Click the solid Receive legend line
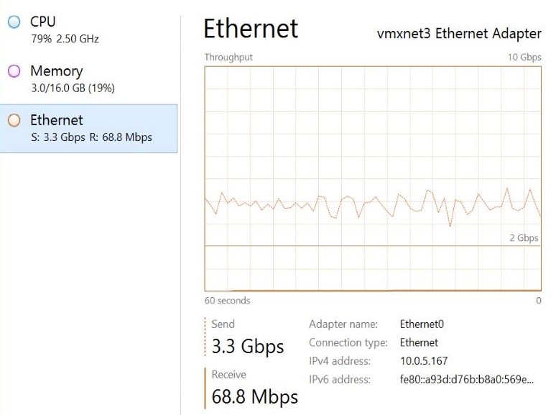This screenshot has width=556, height=415. tap(205, 386)
